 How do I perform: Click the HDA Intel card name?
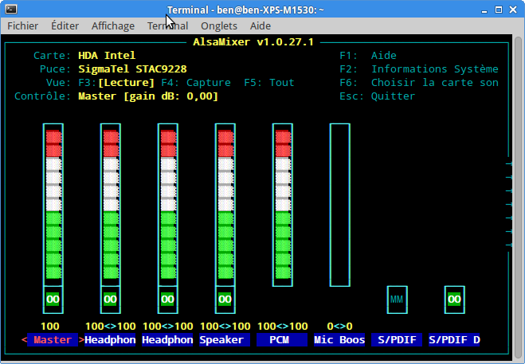[107, 55]
